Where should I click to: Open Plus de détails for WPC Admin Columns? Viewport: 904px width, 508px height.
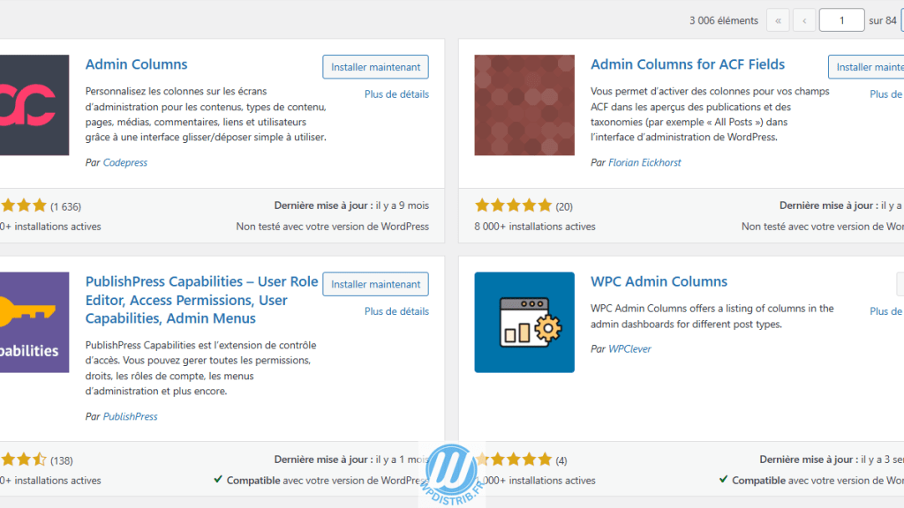coord(886,311)
